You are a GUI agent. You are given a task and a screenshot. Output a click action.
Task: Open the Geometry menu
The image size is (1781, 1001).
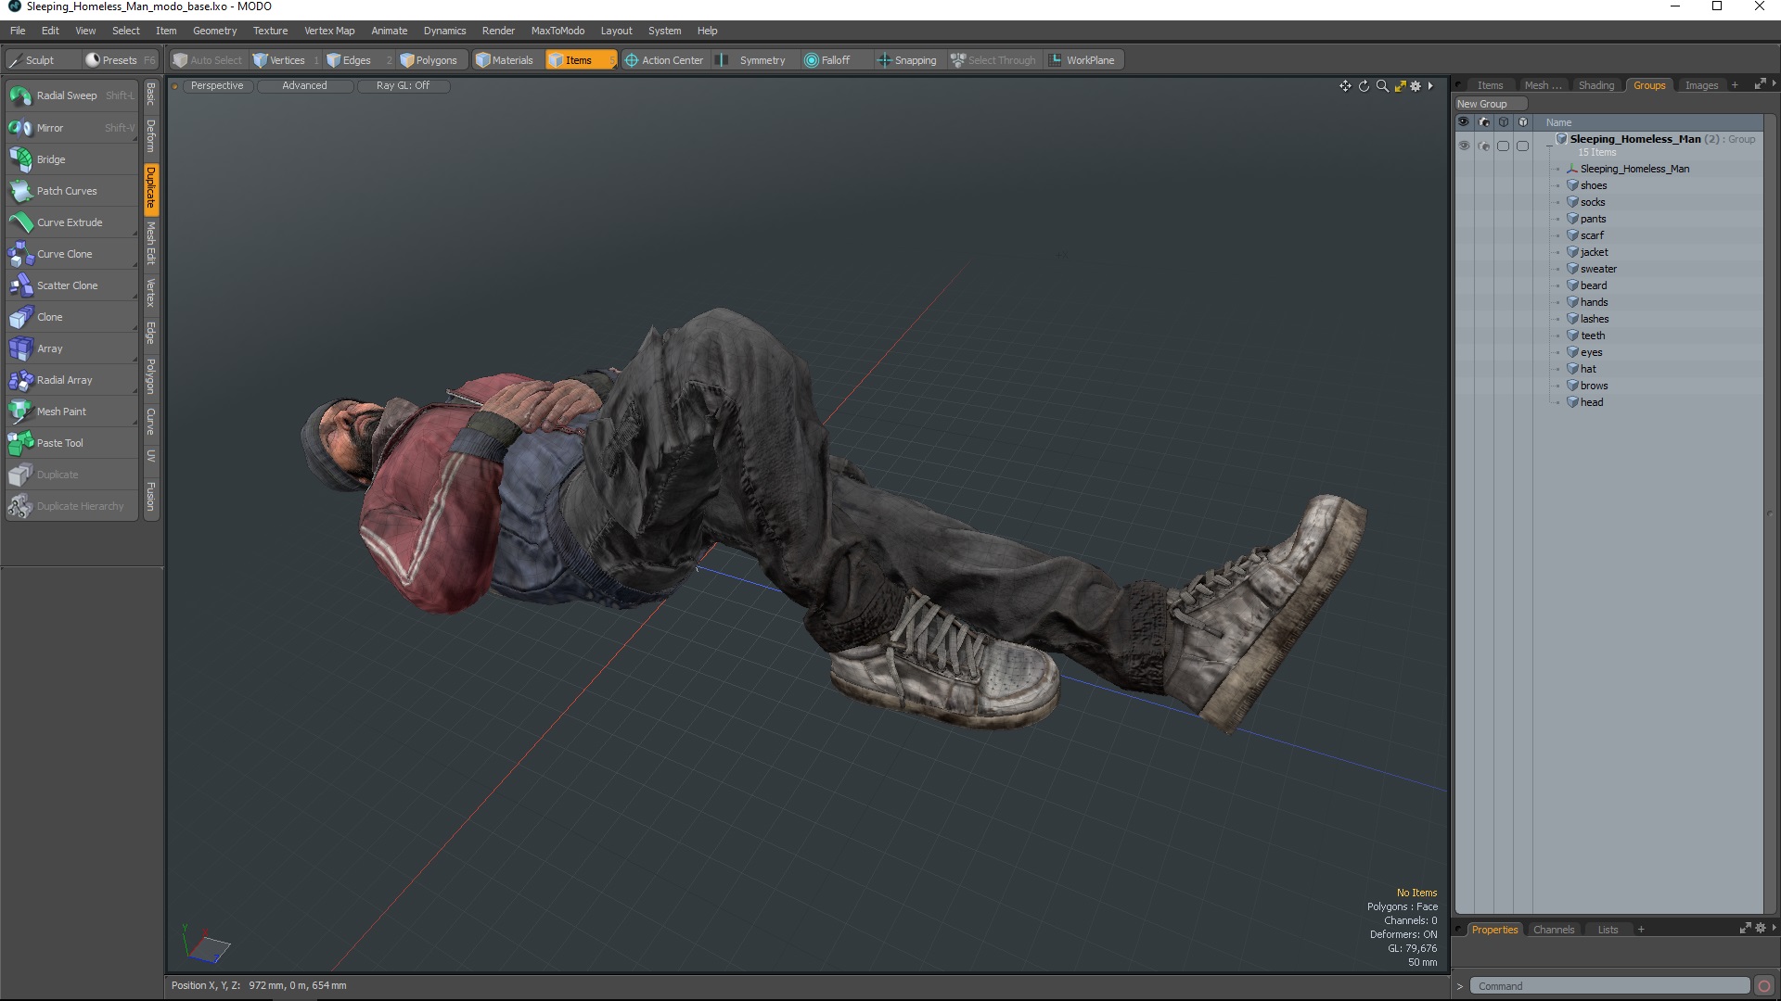[214, 31]
